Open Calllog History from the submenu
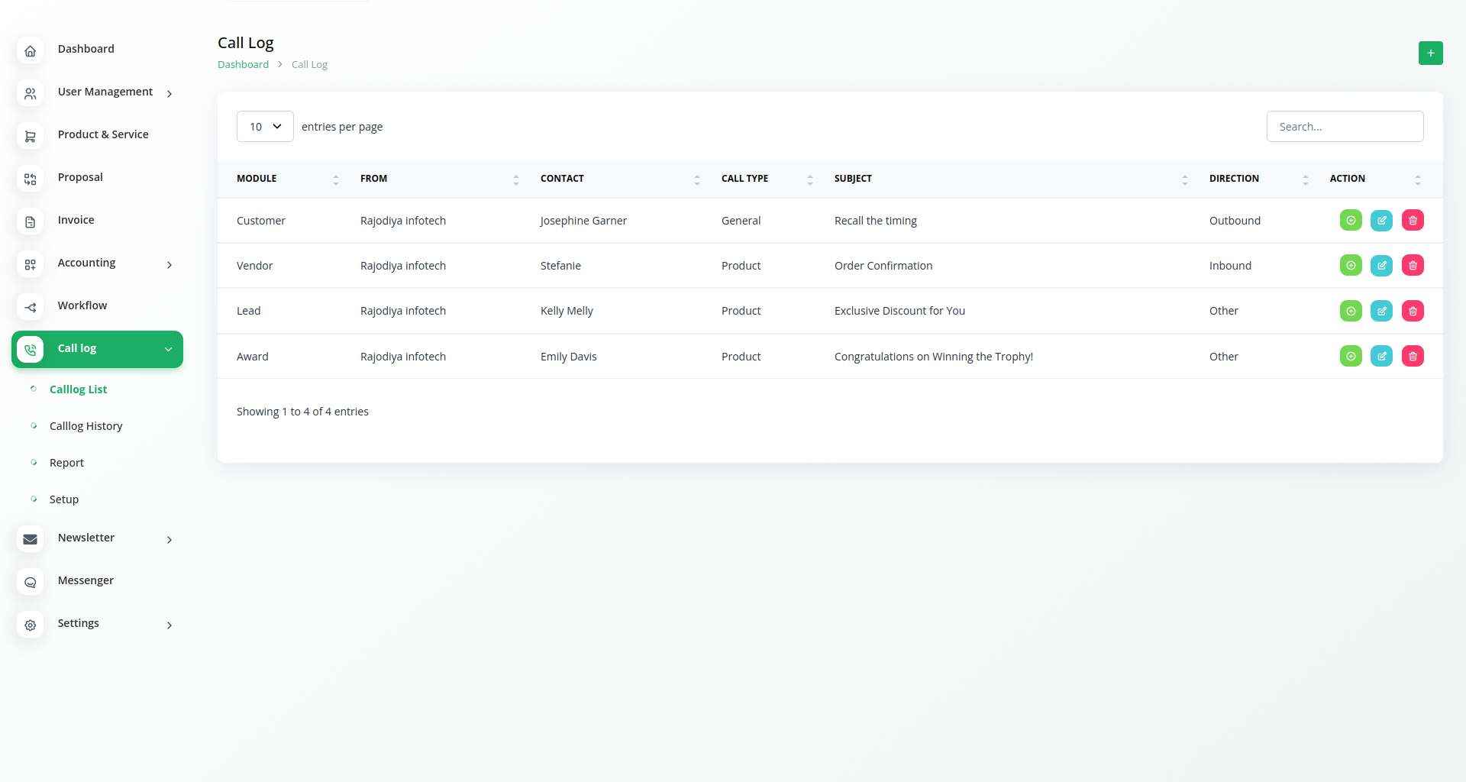The image size is (1466, 782). [x=86, y=426]
